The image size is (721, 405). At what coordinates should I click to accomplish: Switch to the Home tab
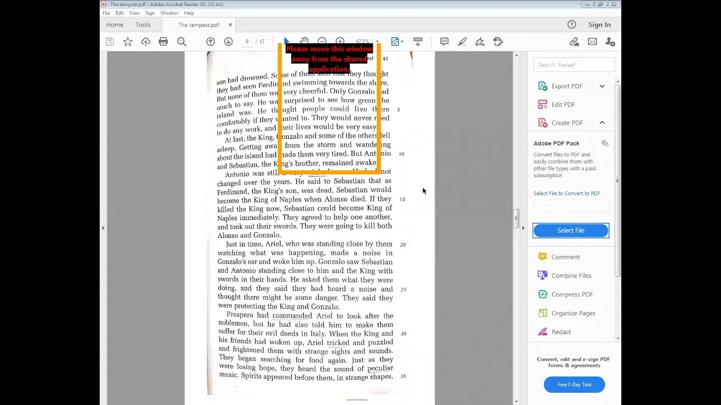tap(114, 25)
